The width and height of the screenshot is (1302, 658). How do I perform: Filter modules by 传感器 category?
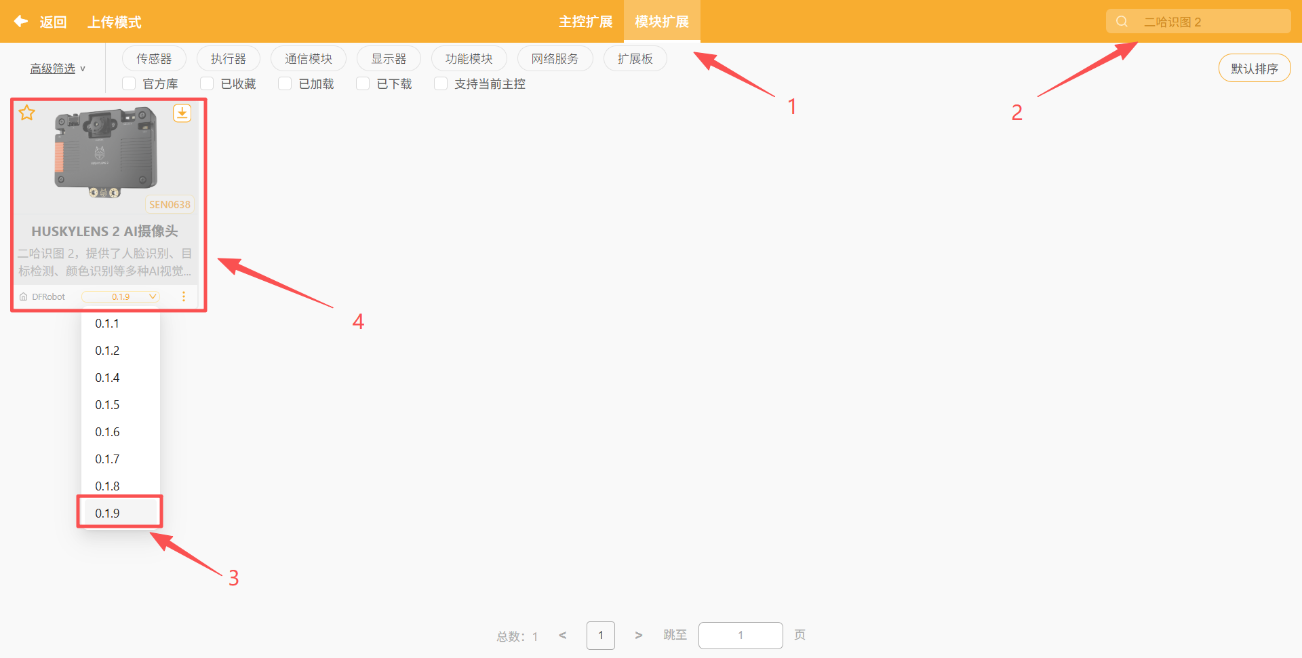point(154,58)
